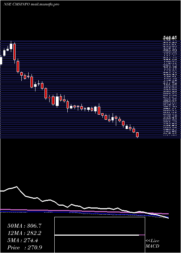This screenshot has width=181, height=253.
Task: Click the 'Price : 270.9' value
Action: [x=25, y=248]
